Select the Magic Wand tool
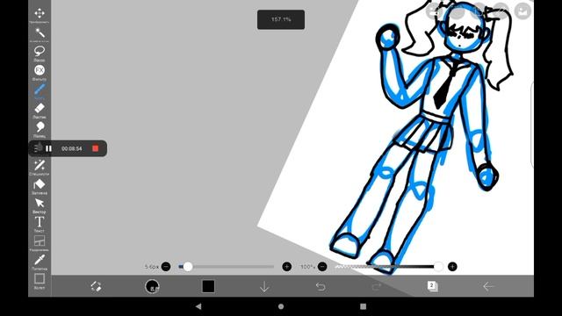This screenshot has width=562, height=316. click(x=40, y=32)
